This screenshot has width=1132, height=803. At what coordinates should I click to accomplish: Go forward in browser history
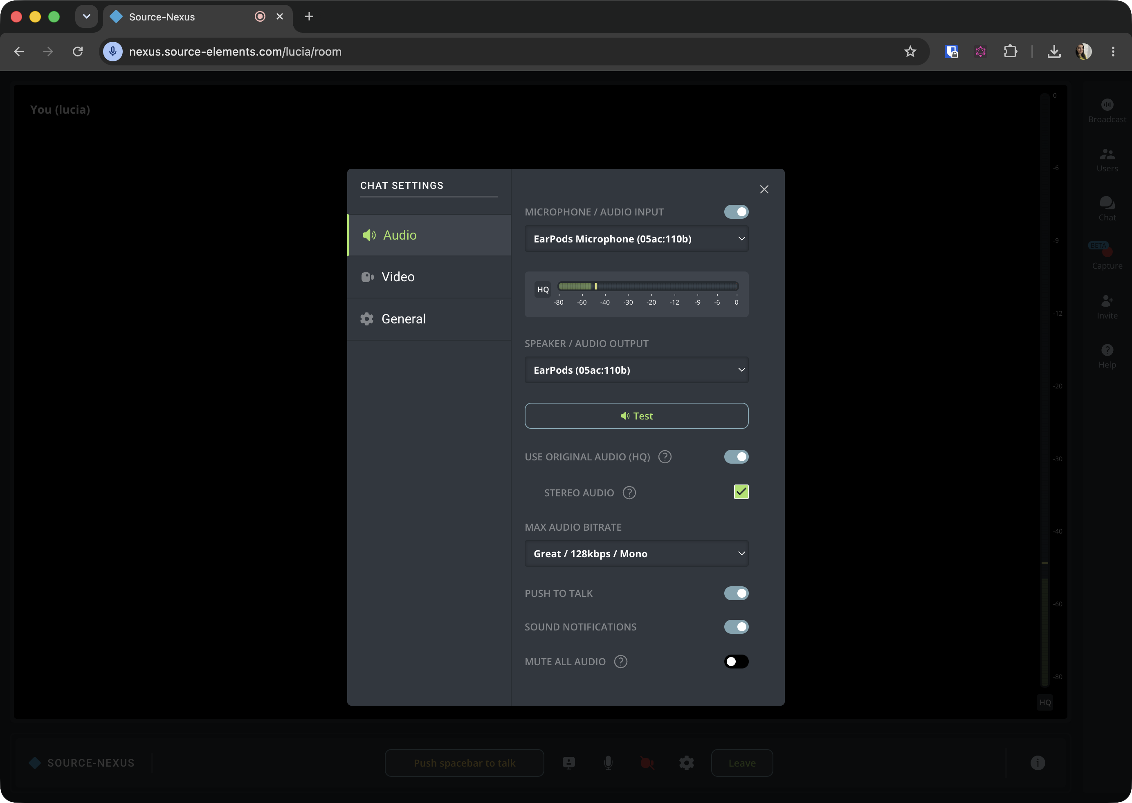tap(48, 52)
